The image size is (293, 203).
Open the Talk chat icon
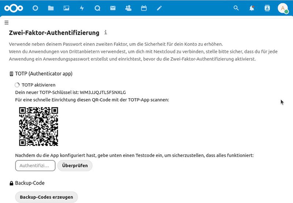[x=97, y=8]
